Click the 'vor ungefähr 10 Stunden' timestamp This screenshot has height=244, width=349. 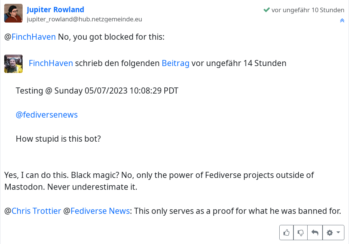coord(308,10)
